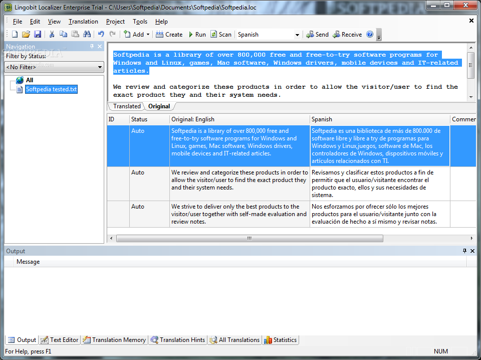Select row starting 'We strive to deliver'
This screenshot has height=360, width=481.
click(292, 214)
